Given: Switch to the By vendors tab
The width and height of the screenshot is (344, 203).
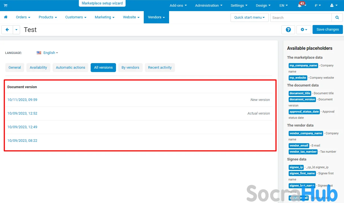Looking at the screenshot, I should (130, 68).
